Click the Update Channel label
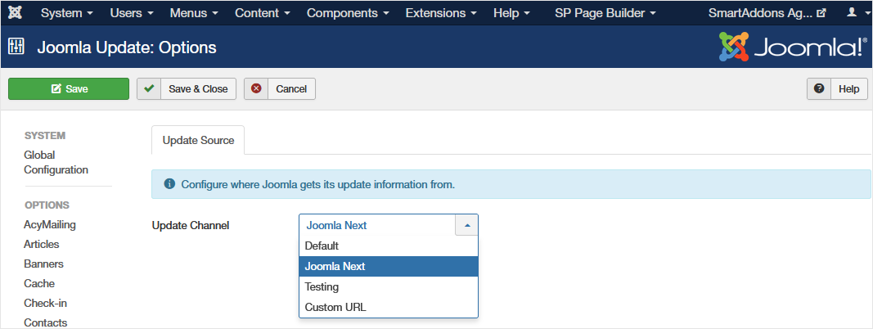Image resolution: width=873 pixels, height=329 pixels. point(191,225)
